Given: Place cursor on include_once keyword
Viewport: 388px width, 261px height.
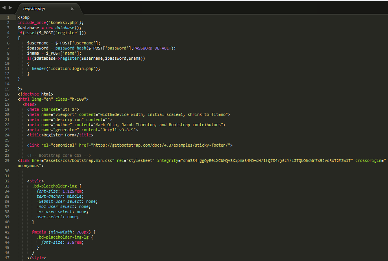Looking at the screenshot, I should pyautogui.click(x=32, y=22).
